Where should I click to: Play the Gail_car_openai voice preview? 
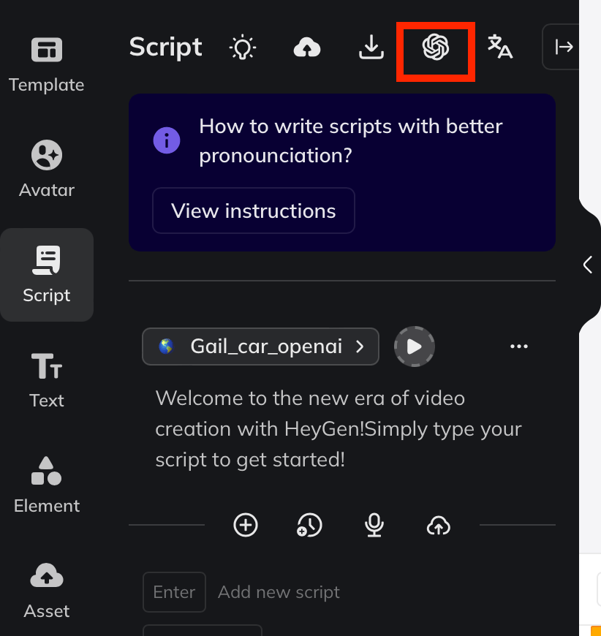tap(415, 347)
